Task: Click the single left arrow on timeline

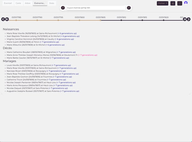Action: (x=7, y=19)
